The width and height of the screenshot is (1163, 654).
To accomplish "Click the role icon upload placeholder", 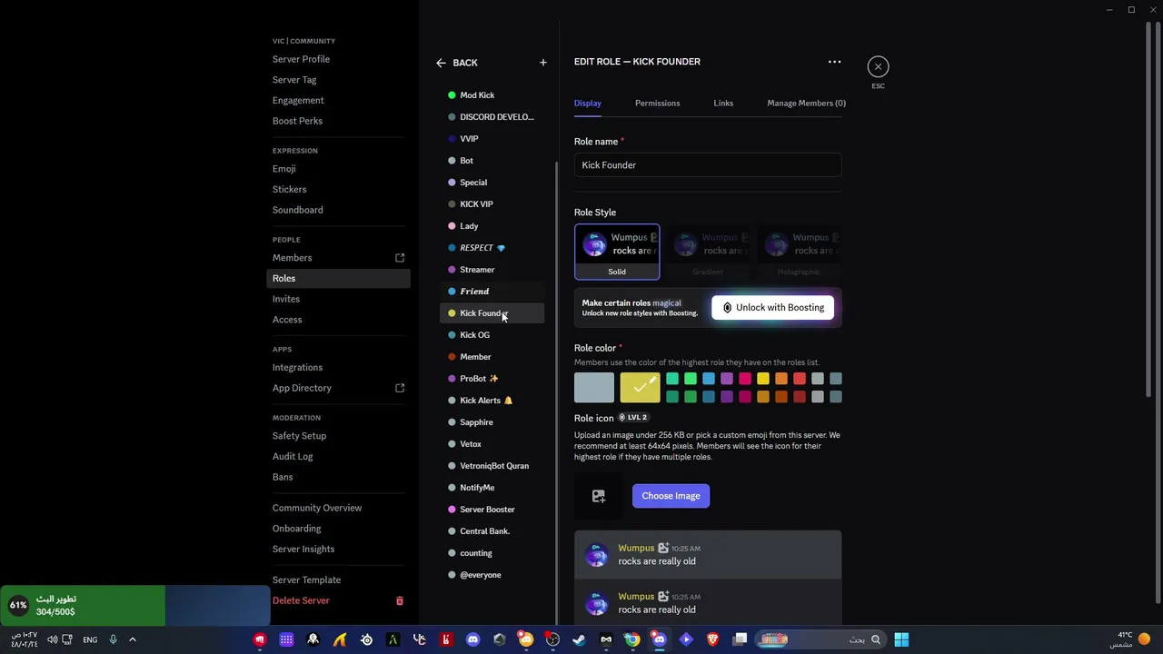I will click(x=599, y=496).
